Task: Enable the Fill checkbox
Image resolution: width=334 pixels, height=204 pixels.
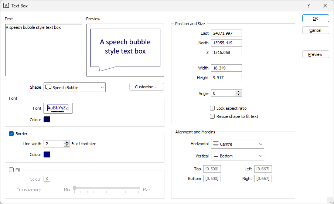Action: pyautogui.click(x=11, y=170)
